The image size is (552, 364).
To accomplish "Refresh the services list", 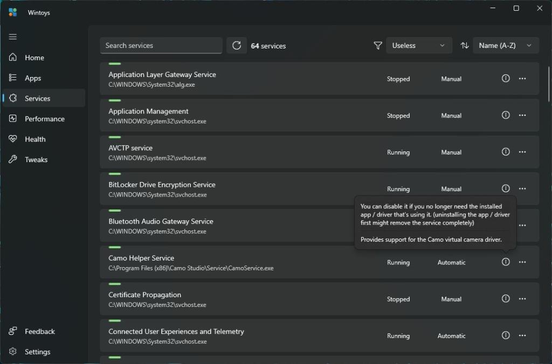I will tap(236, 45).
